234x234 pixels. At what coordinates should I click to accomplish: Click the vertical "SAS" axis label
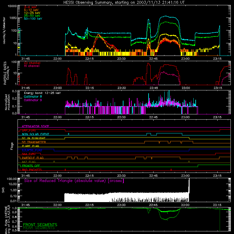coord(3,190)
